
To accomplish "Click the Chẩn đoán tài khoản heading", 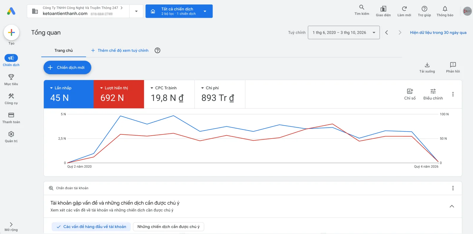I will pyautogui.click(x=72, y=188).
